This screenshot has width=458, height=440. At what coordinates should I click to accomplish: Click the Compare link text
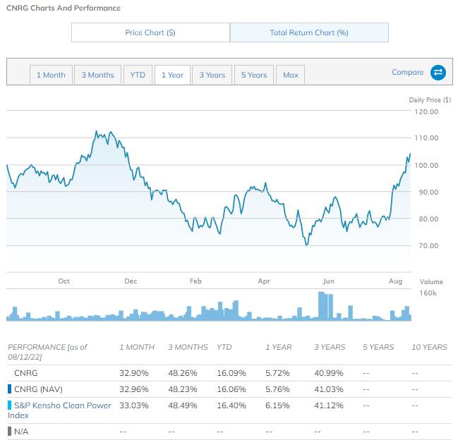(x=408, y=72)
